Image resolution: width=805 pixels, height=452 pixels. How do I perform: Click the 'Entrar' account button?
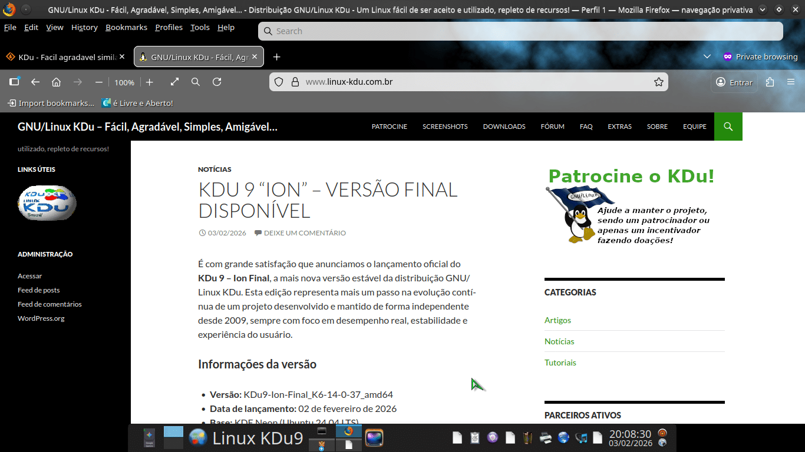(x=734, y=82)
